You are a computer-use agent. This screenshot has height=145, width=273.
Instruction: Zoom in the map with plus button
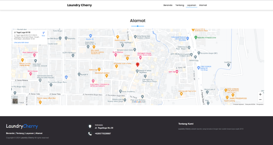(x=260, y=95)
